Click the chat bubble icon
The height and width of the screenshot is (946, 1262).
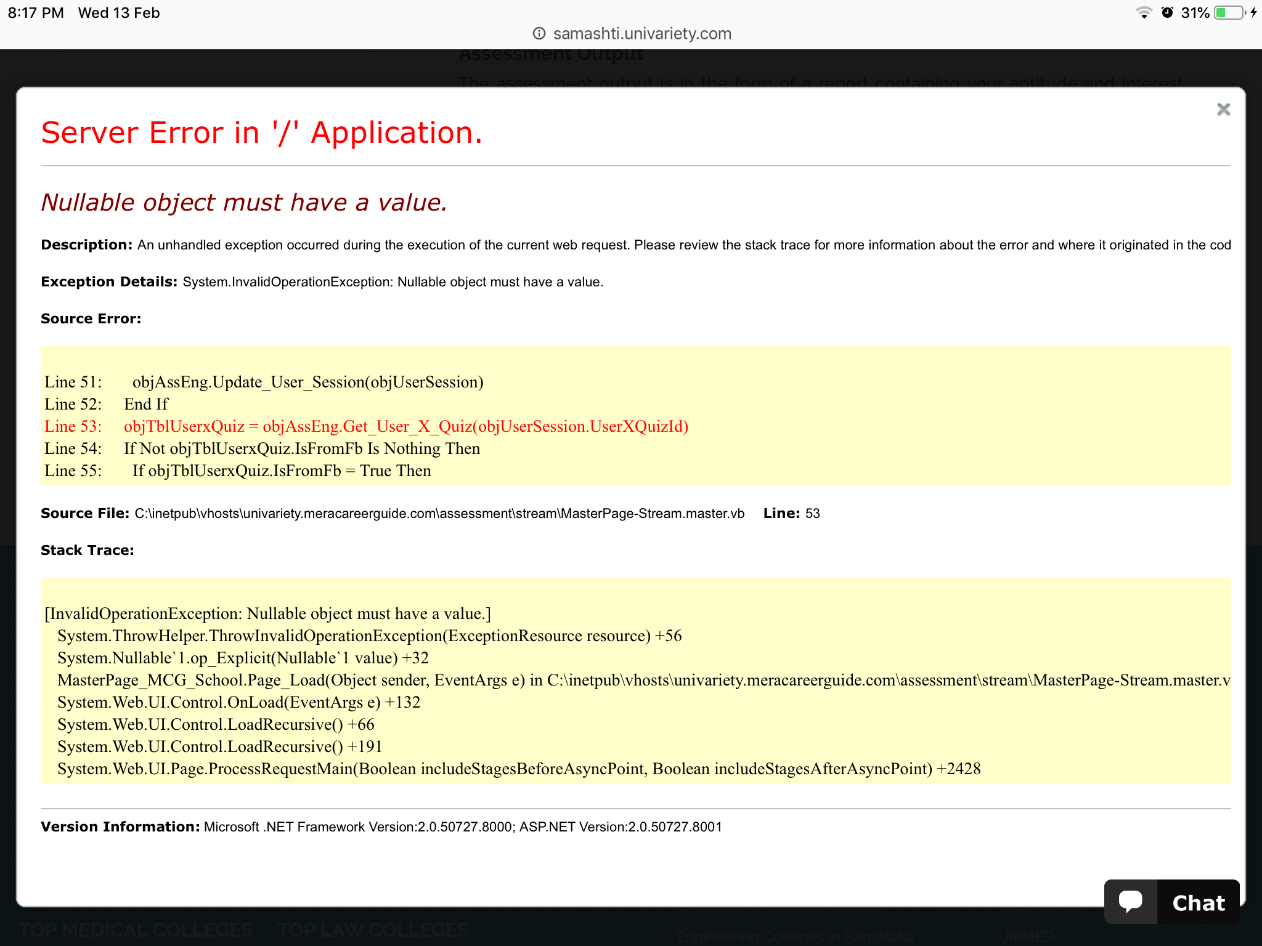(x=1131, y=902)
